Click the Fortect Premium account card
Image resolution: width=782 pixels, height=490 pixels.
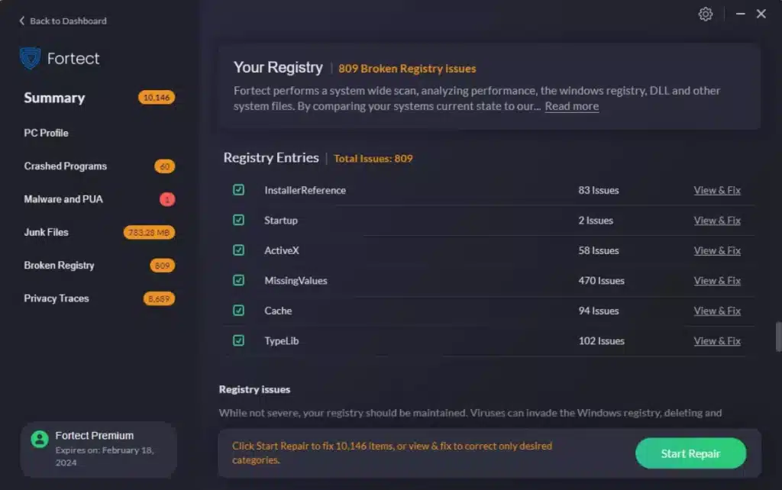[x=99, y=450]
